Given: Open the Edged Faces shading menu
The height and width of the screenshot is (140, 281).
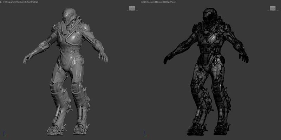Looking at the screenshot, I should click(x=171, y=2).
